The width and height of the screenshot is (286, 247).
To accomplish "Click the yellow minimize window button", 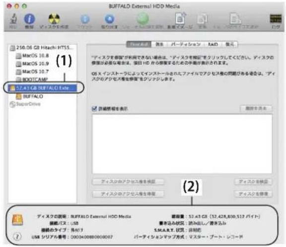I will point(17,6).
